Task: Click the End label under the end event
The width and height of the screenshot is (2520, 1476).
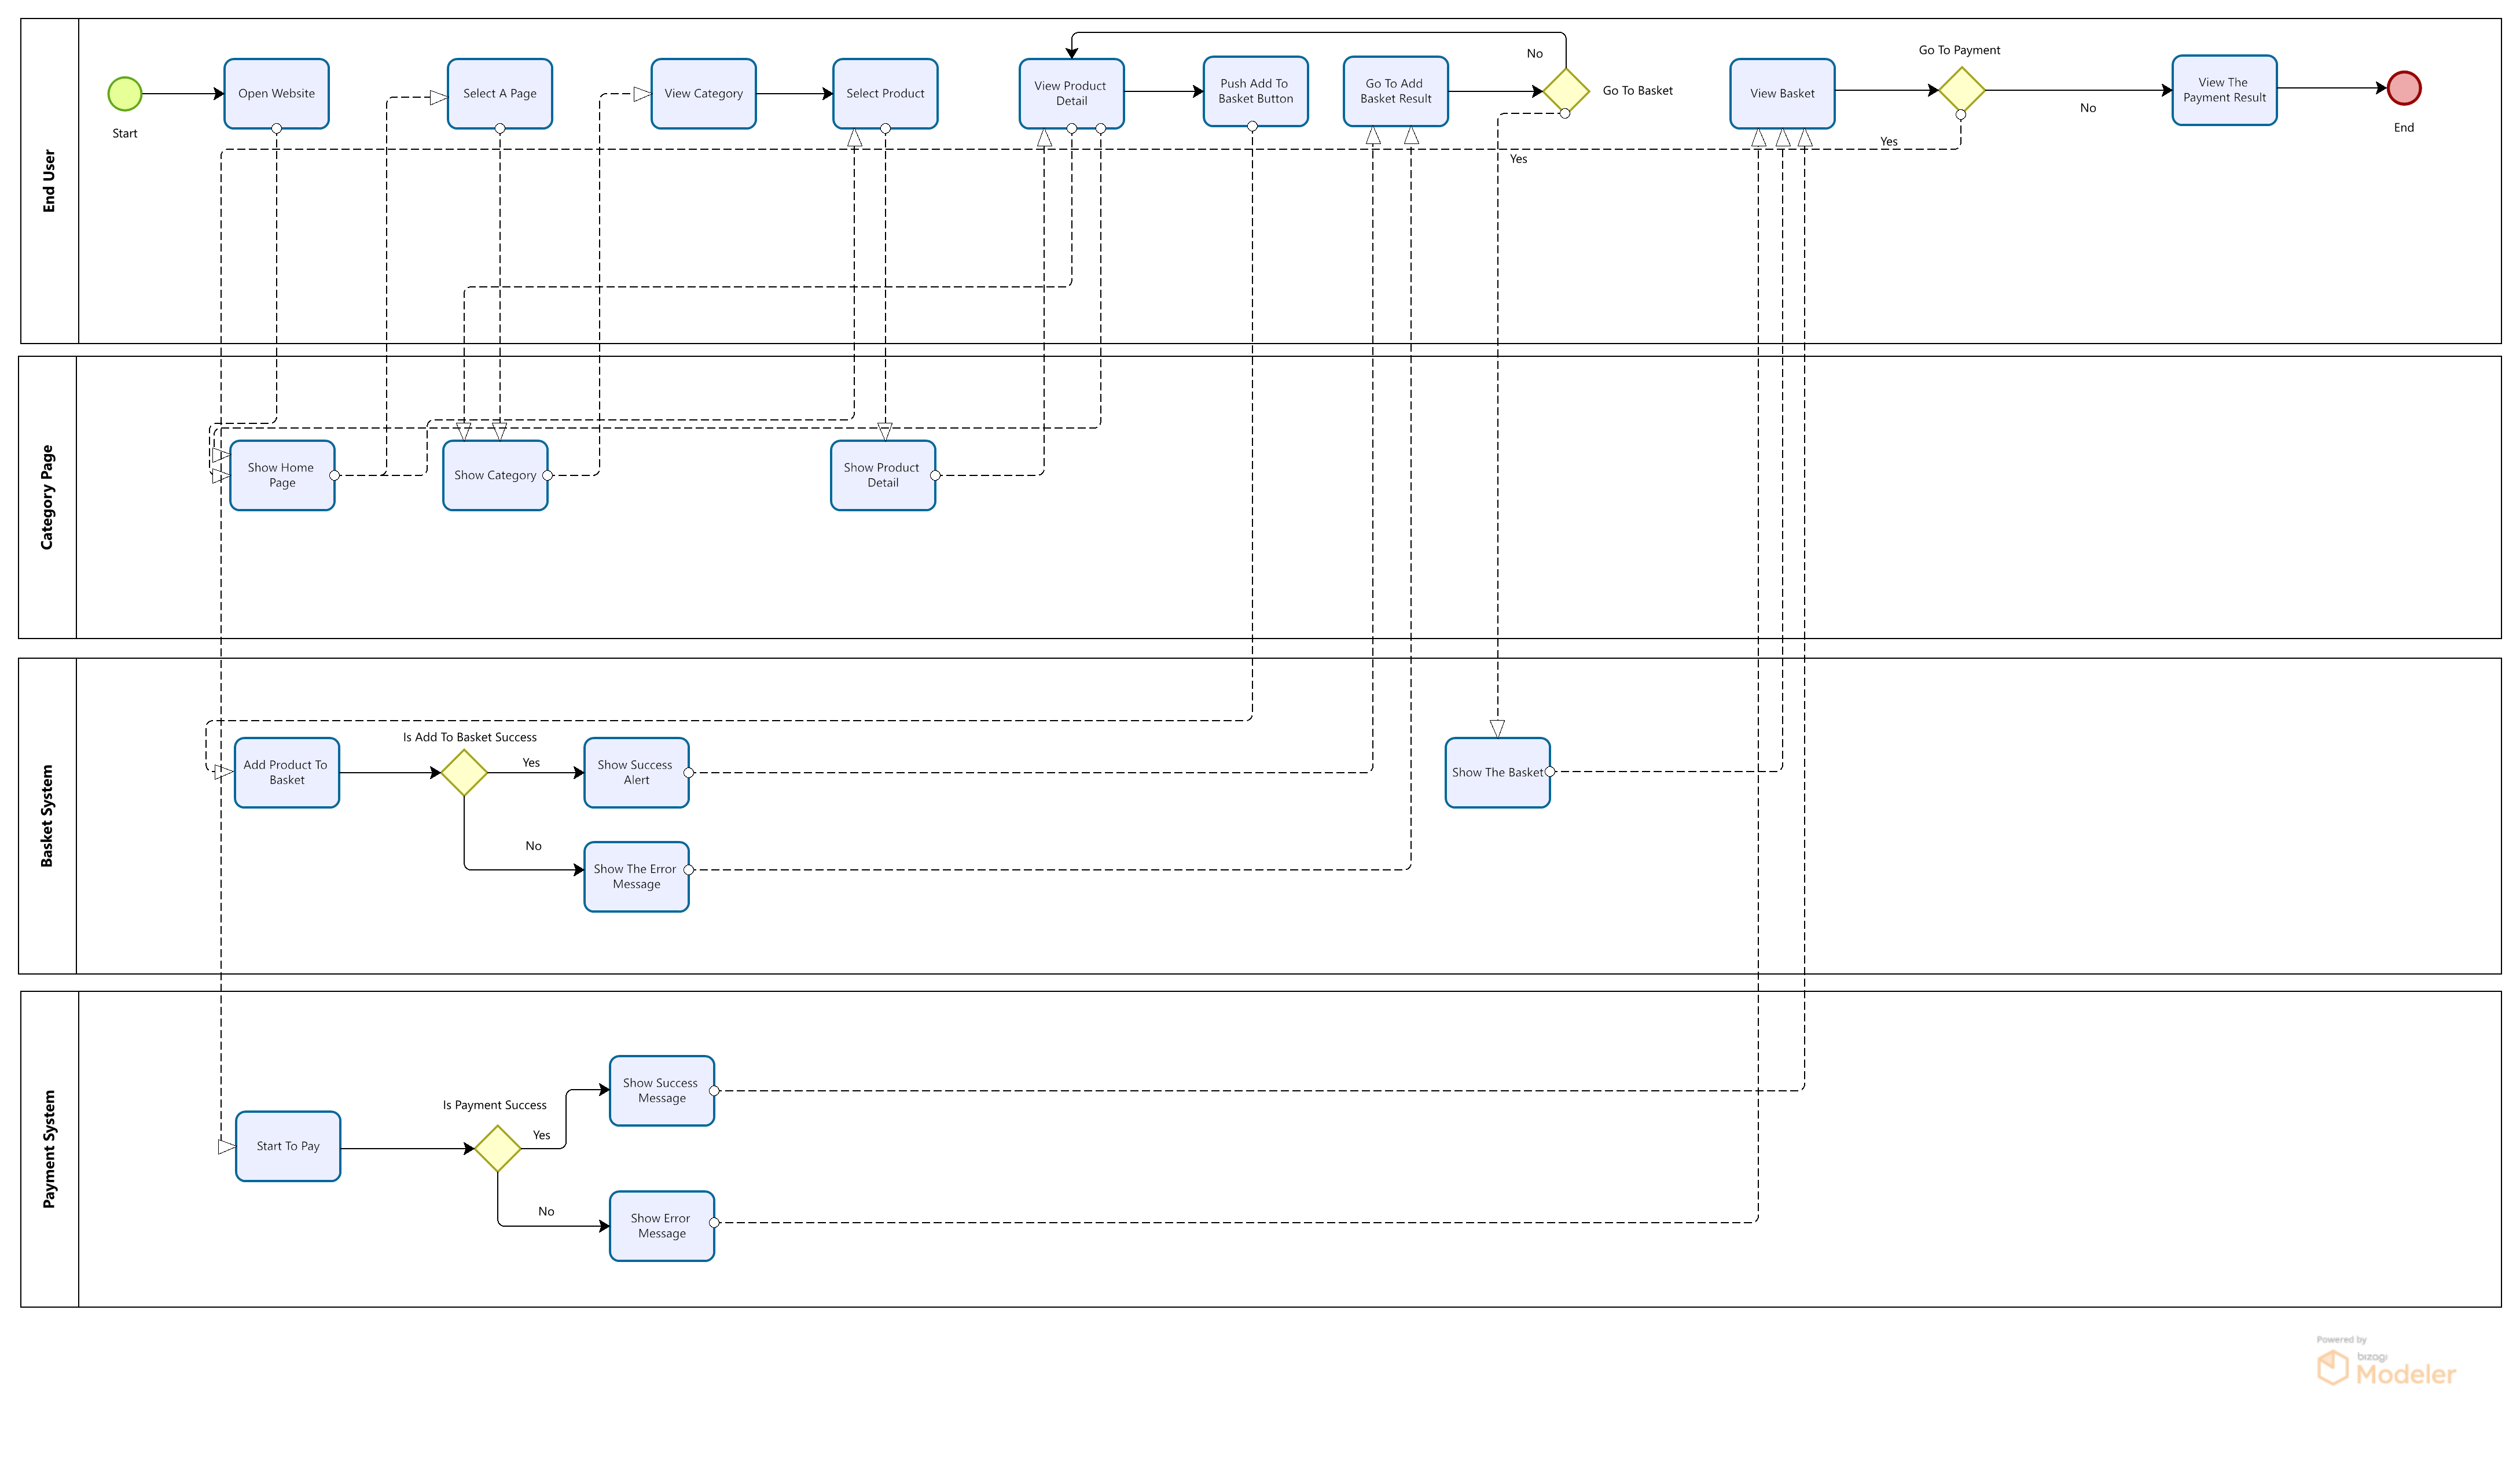Action: (x=2403, y=128)
